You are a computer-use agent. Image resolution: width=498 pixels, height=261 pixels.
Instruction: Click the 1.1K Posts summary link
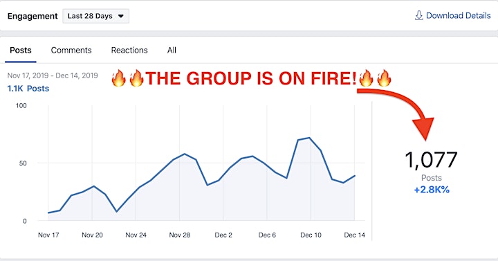[28, 89]
